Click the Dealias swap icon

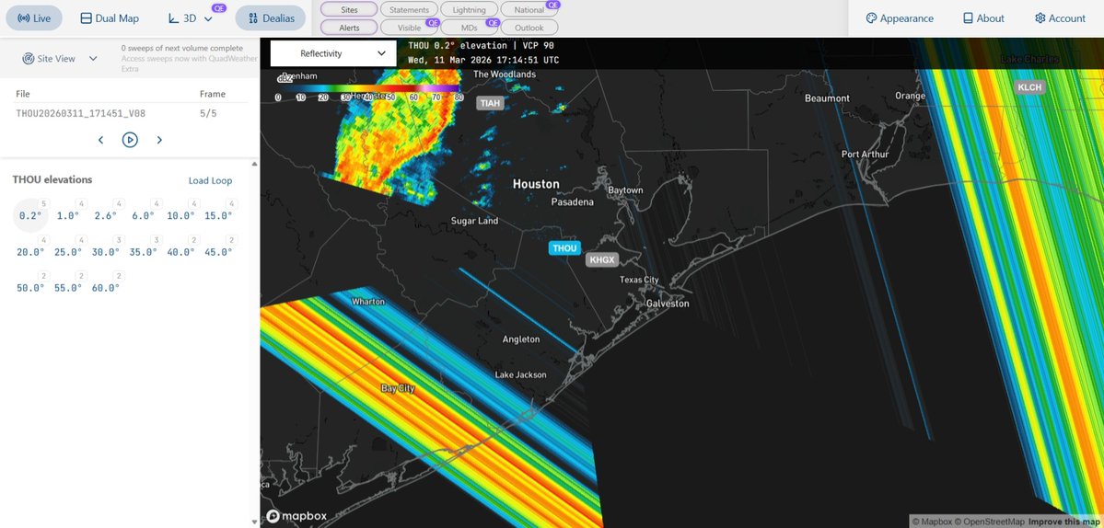(x=253, y=18)
